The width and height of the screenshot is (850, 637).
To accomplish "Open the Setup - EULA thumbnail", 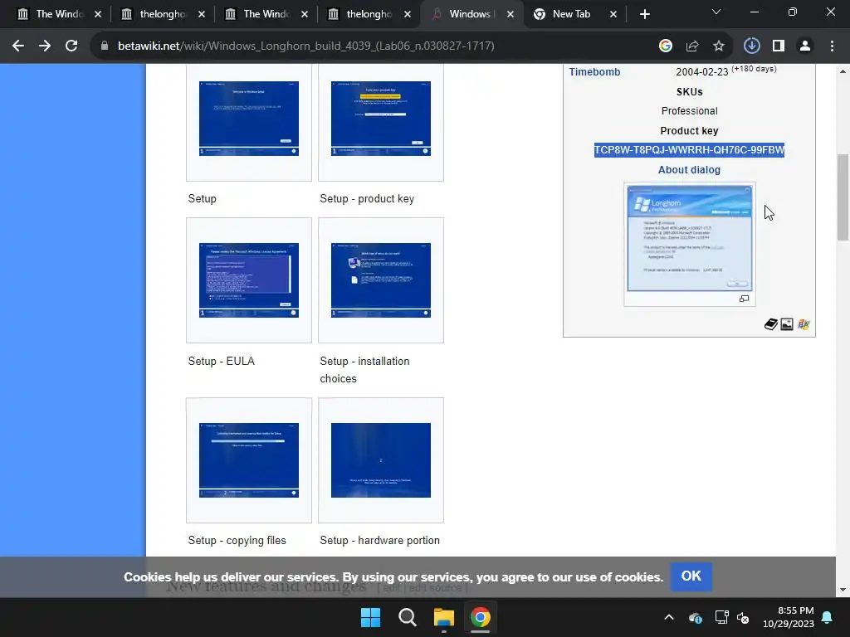I will click(249, 280).
